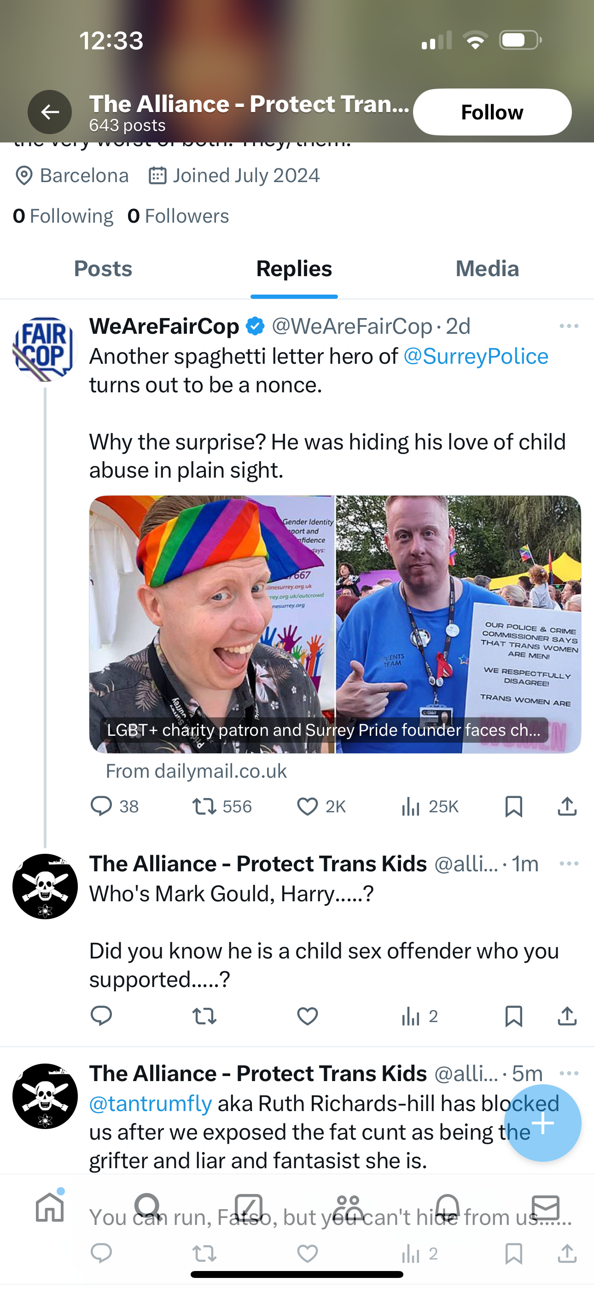The width and height of the screenshot is (594, 1289).
Task: Follow The Alliance account
Action: pos(492,112)
